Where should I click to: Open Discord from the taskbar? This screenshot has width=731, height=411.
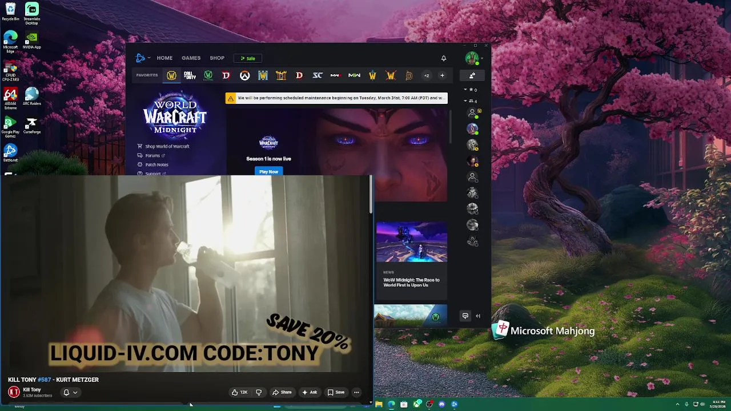click(x=441, y=404)
